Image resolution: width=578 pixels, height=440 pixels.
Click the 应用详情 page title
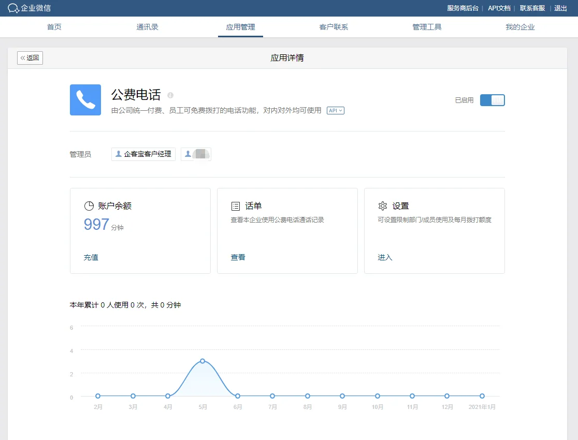click(x=287, y=58)
